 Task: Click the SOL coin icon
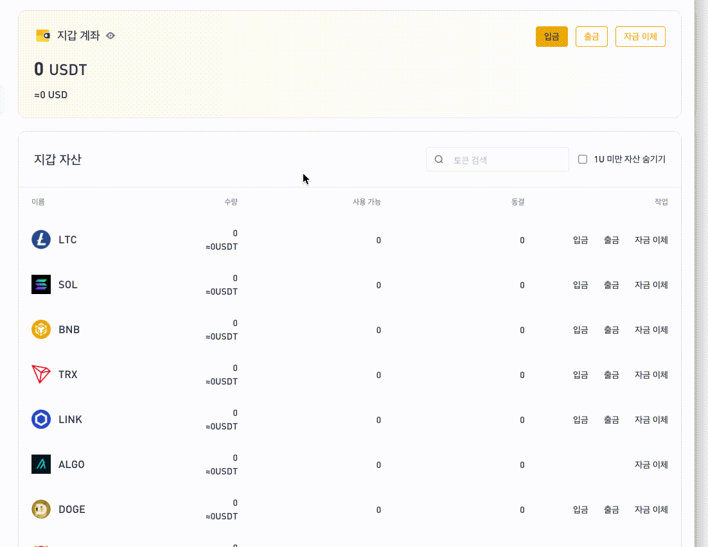point(41,284)
